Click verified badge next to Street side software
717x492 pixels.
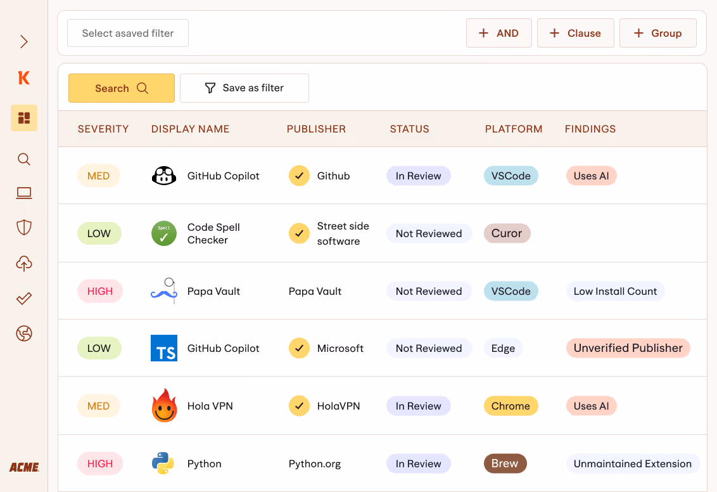[299, 233]
